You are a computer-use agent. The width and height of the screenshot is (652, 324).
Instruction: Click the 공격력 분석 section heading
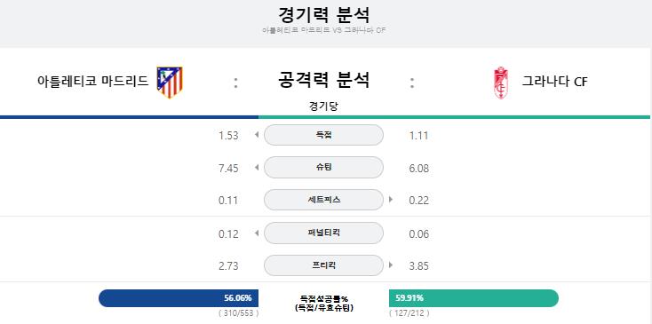pos(323,80)
